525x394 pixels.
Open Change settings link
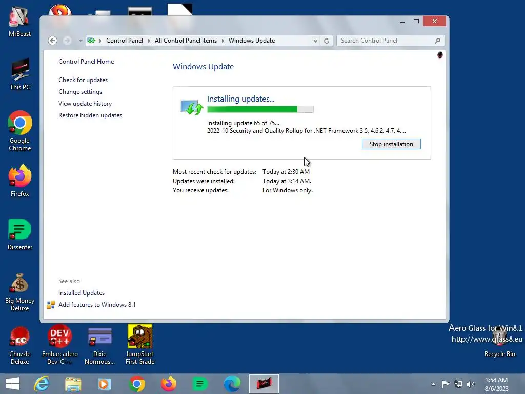80,91
